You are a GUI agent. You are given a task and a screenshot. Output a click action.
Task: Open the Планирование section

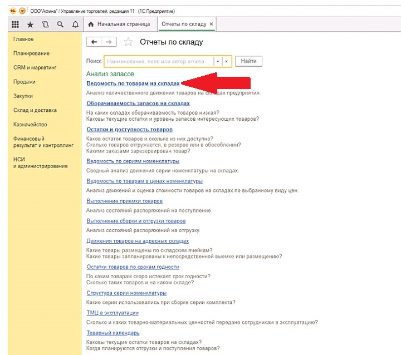coord(31,53)
